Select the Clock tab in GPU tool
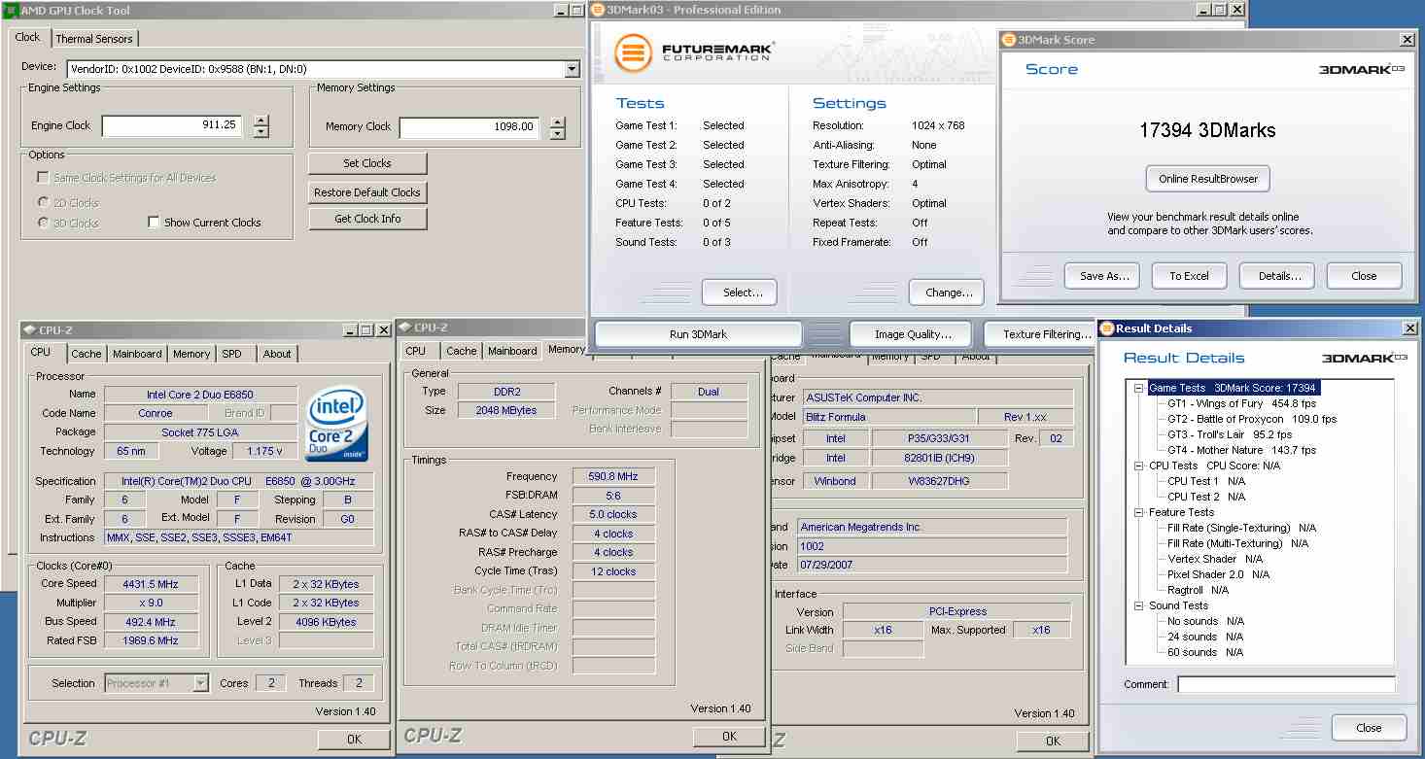The height and width of the screenshot is (759, 1425). point(28,37)
